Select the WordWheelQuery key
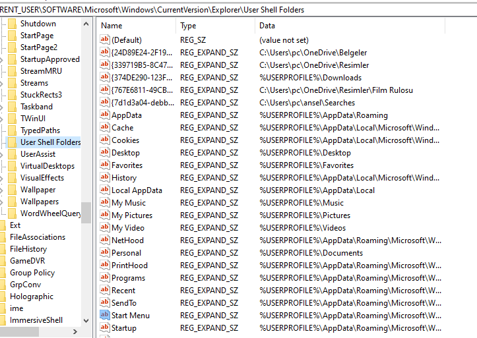Viewport: 477px width, 338px height. point(50,213)
